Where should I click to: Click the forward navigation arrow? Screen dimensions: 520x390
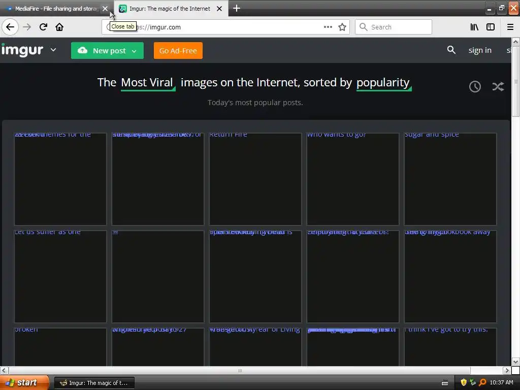pos(27,27)
